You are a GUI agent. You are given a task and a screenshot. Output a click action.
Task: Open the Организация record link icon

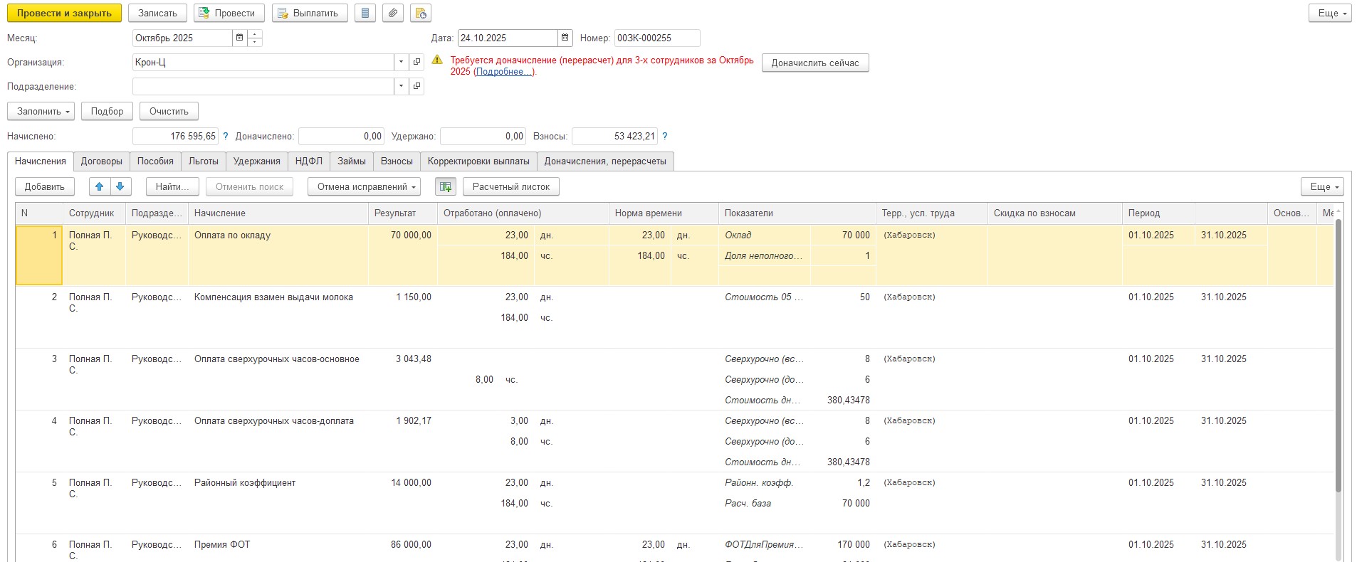pos(417,63)
